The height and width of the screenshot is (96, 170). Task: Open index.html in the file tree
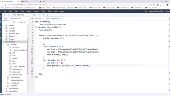(16, 72)
